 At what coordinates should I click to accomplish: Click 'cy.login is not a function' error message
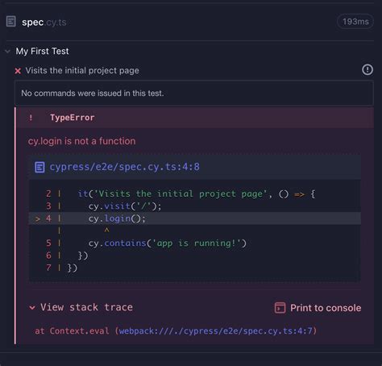tap(82, 141)
